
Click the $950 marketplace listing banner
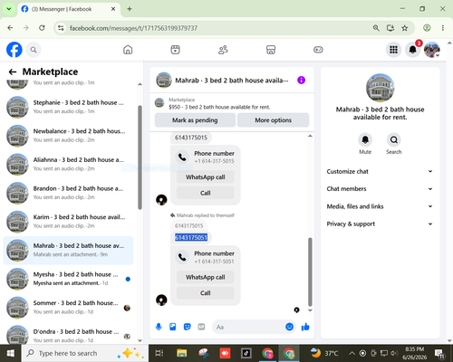pyautogui.click(x=232, y=103)
